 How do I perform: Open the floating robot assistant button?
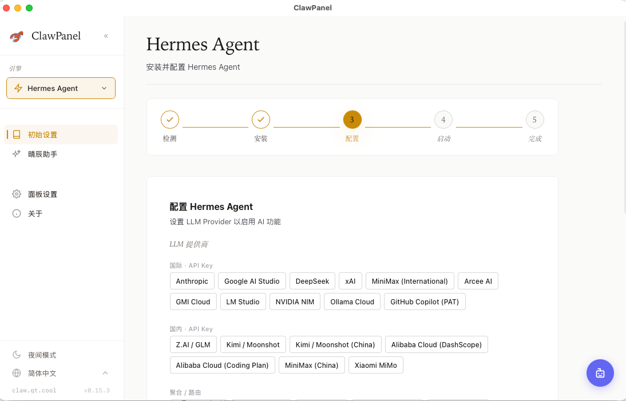click(x=600, y=373)
